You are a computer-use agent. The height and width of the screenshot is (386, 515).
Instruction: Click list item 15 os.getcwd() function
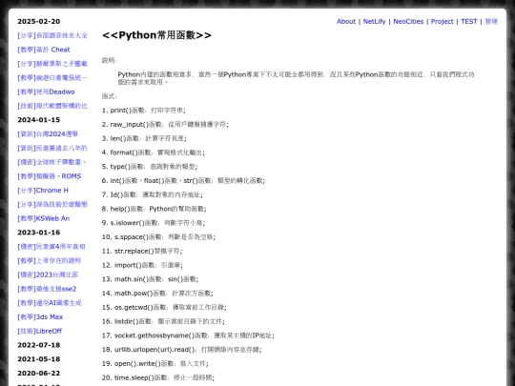click(x=164, y=308)
